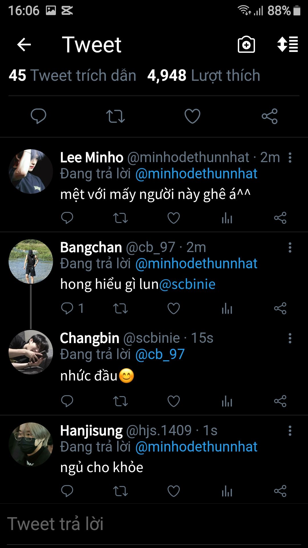Tap the "Tweet trả lời" reply field
Image resolution: width=308 pixels, height=548 pixels.
154,524
